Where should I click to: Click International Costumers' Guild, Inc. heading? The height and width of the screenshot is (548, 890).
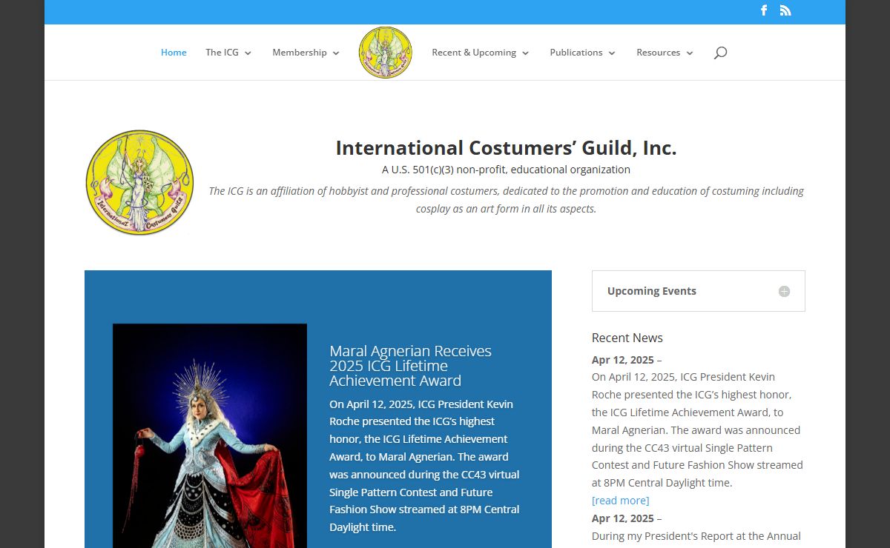(506, 148)
